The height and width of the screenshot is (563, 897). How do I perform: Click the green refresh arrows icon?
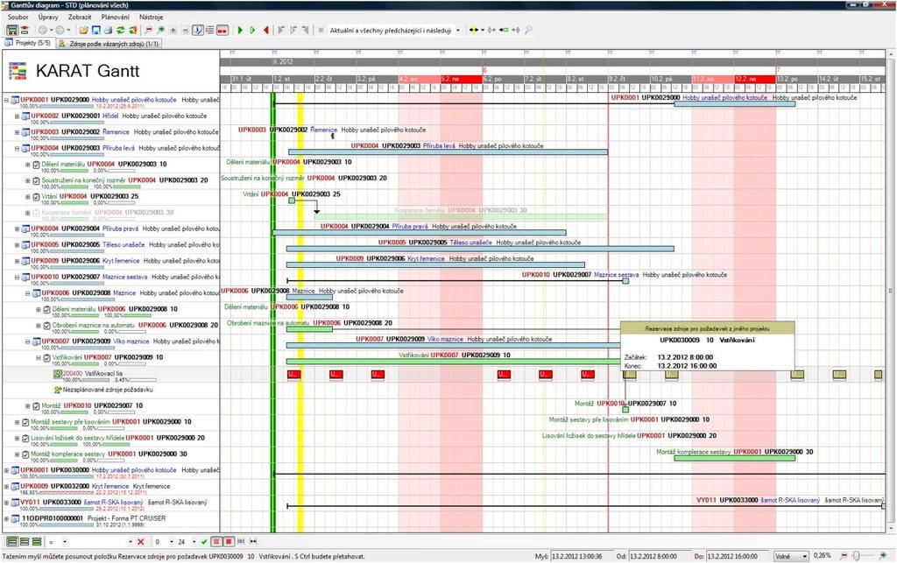tap(121, 30)
